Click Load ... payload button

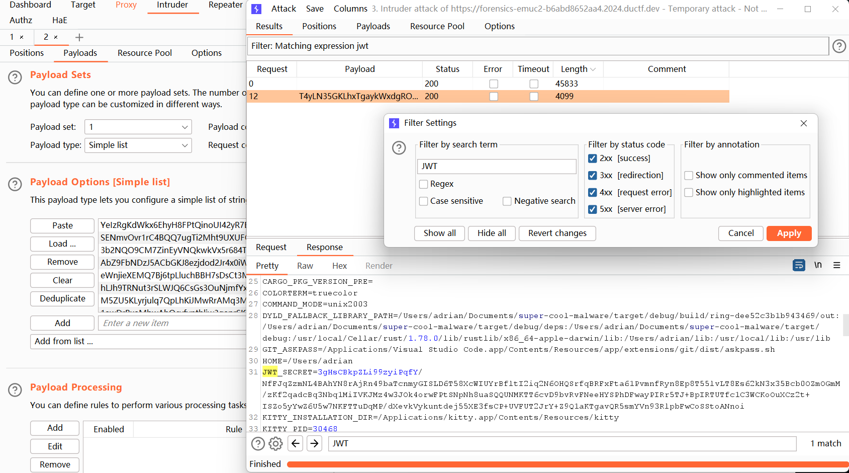62,244
